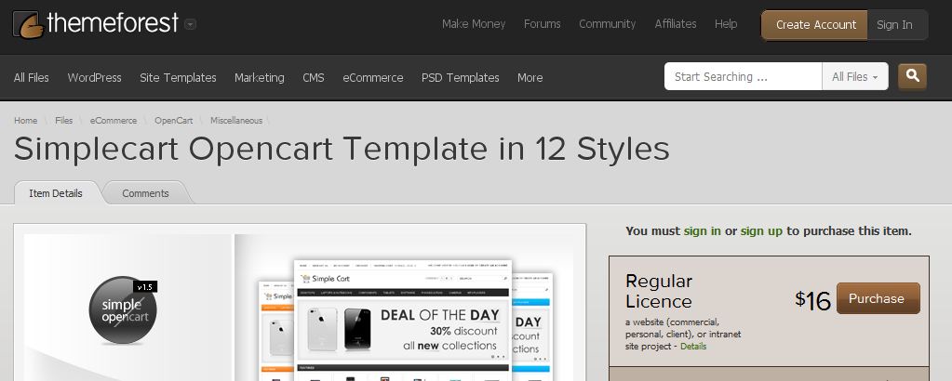Image resolution: width=952 pixels, height=381 pixels.
Task: Click the magnifier search button
Action: pos(912,76)
